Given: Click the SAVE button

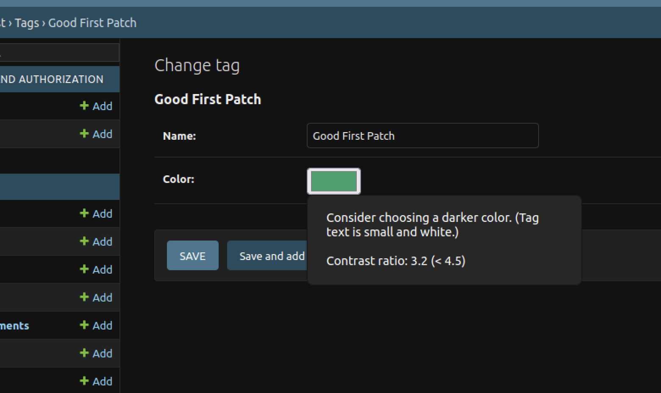Looking at the screenshot, I should 193,255.
